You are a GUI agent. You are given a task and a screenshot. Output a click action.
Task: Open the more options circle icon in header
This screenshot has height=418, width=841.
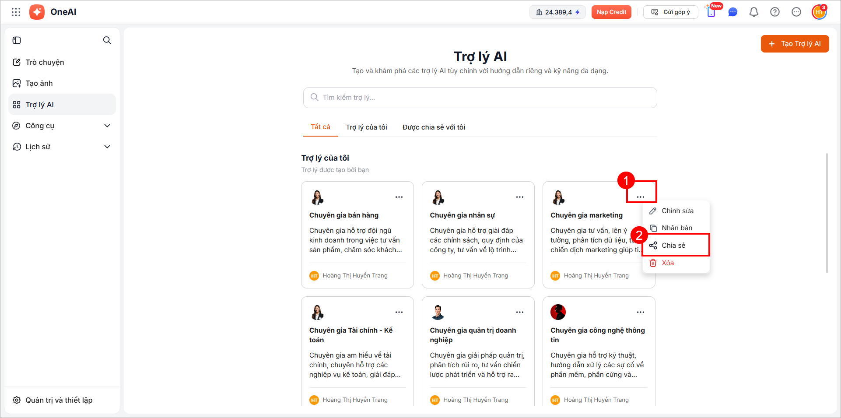[796, 12]
